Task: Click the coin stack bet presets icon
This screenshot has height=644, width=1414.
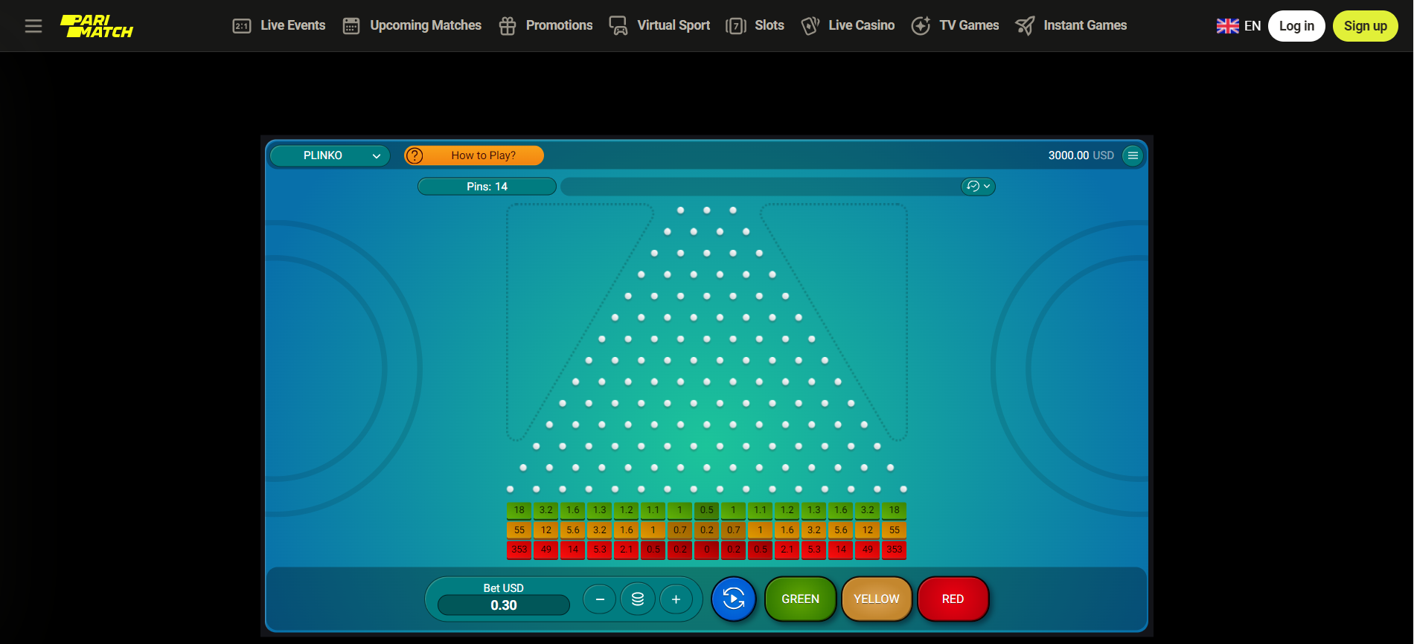Action: (x=638, y=599)
